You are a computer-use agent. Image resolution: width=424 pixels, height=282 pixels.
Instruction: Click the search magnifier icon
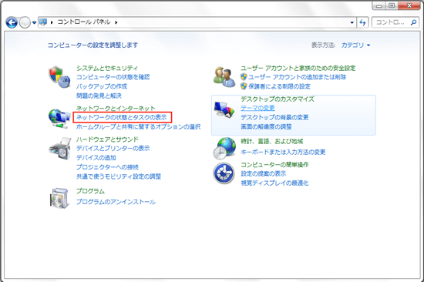[413, 22]
